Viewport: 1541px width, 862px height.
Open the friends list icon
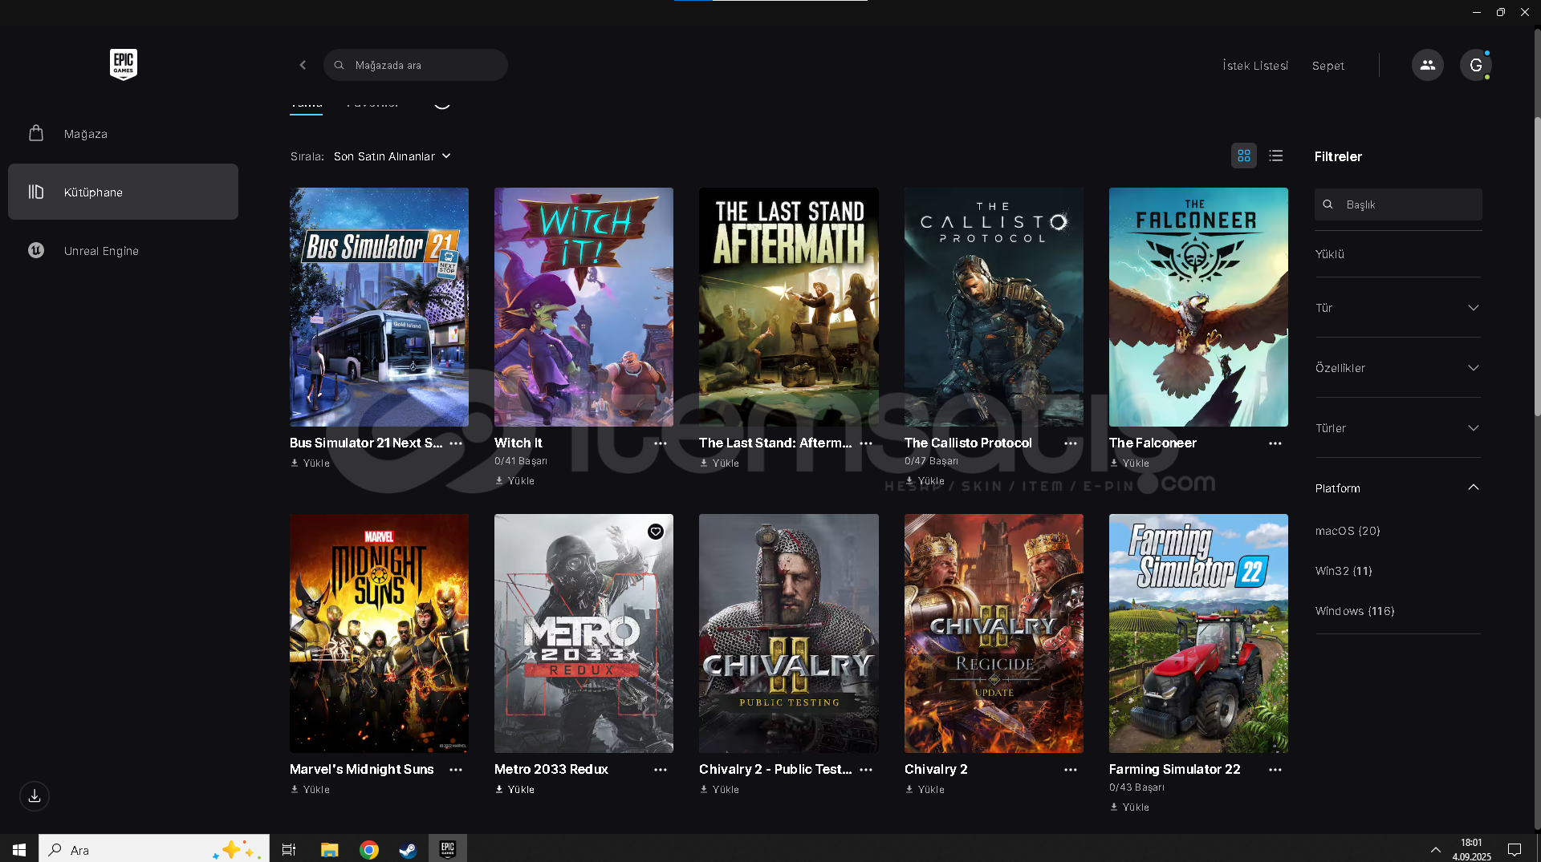coord(1427,65)
